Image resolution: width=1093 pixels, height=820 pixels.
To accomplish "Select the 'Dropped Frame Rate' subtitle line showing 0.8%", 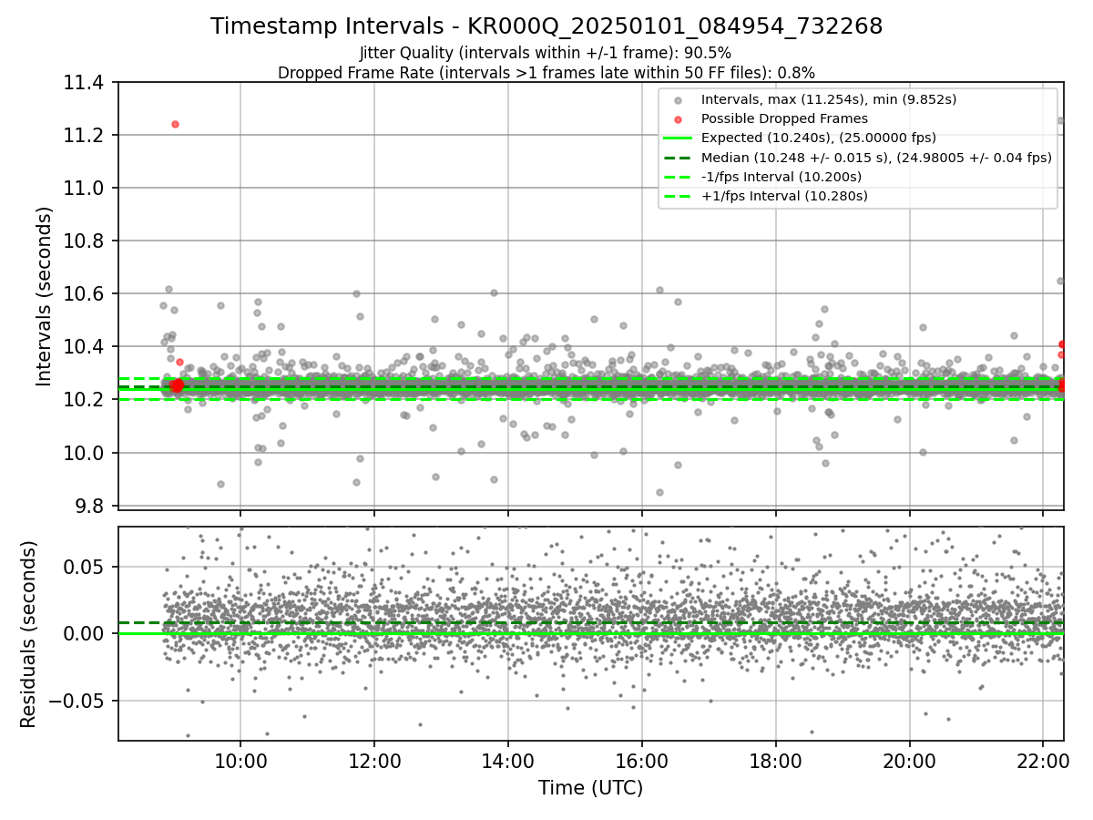I will 546,72.
